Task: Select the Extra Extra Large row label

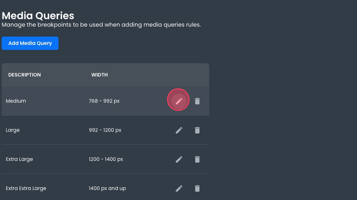Action: pyautogui.click(x=26, y=188)
